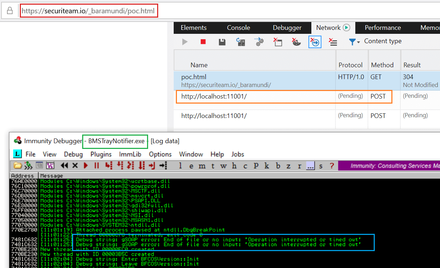Show breakpoints with 'b' button
Viewport: 440px width, 268px height.
pos(278,165)
